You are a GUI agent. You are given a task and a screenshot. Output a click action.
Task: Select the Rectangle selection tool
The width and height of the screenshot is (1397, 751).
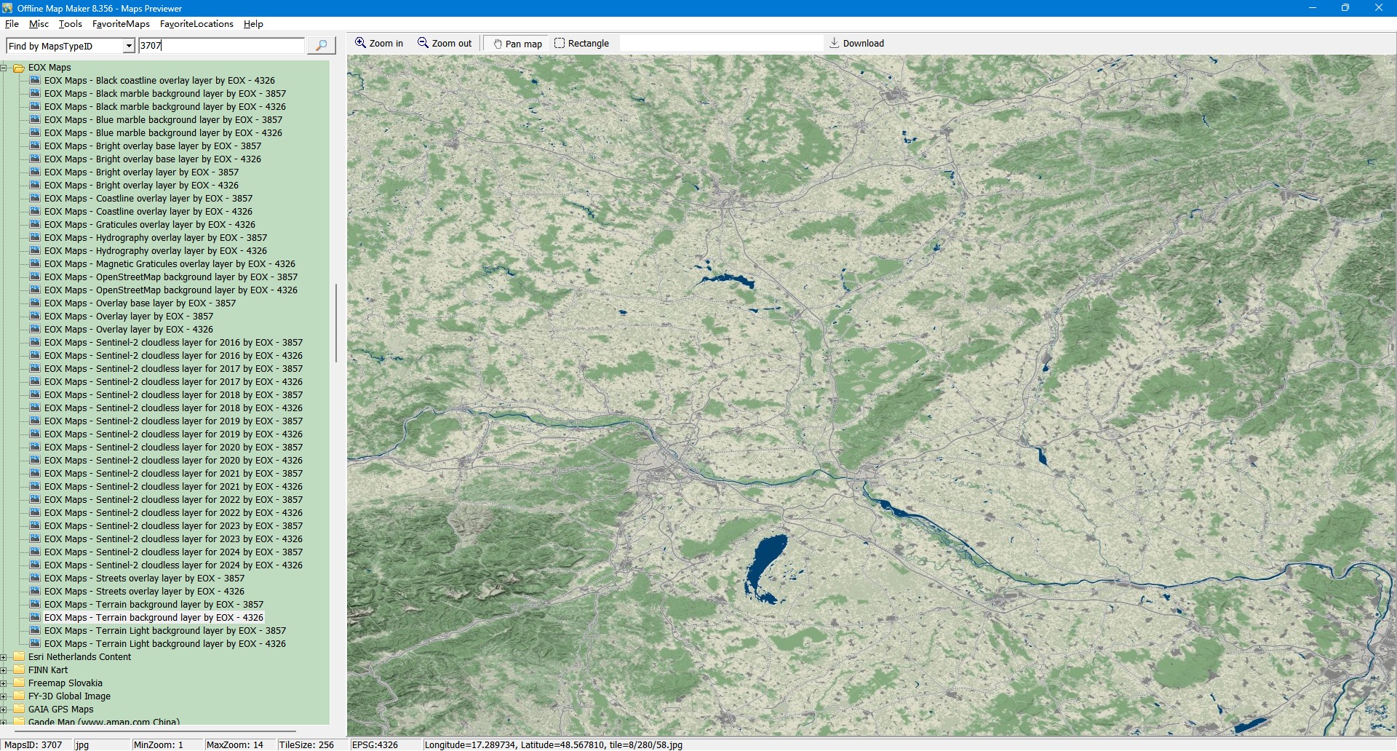[581, 44]
